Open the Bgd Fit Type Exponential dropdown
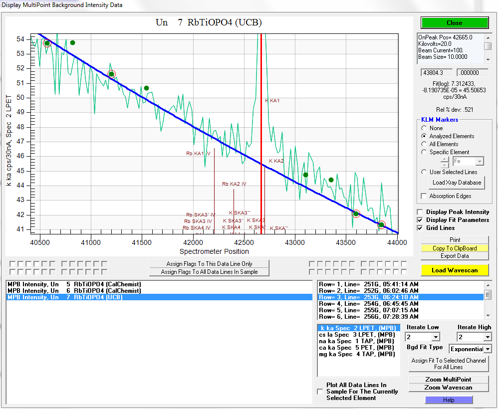 tap(488, 349)
